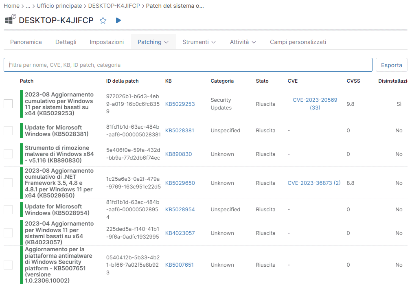View CVE-2023-20569 (33) details
The height and width of the screenshot is (285, 412).
point(315,104)
